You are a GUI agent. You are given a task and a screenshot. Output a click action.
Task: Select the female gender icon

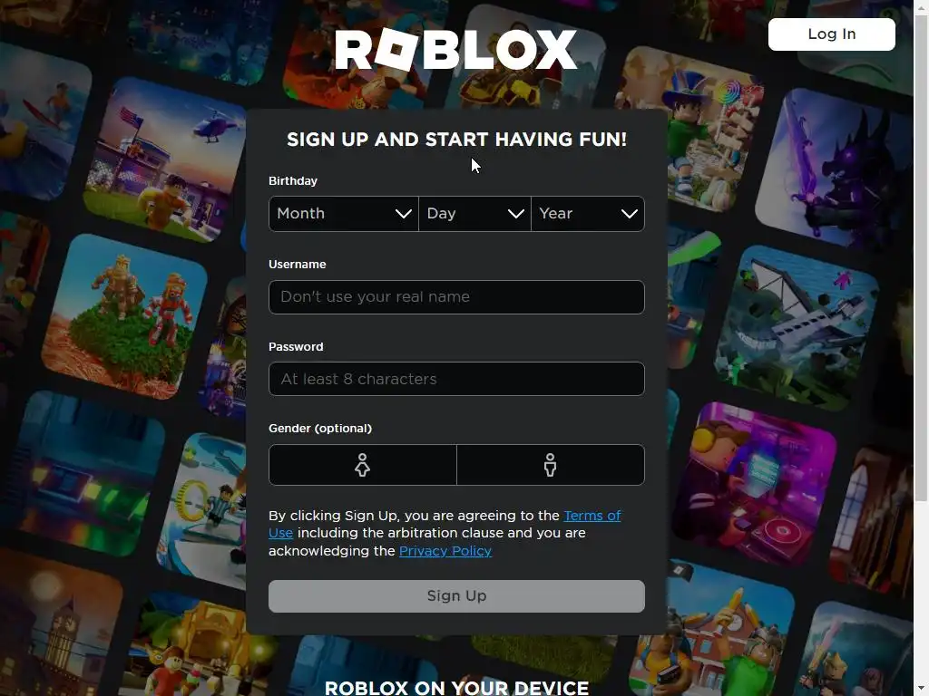[363, 465]
